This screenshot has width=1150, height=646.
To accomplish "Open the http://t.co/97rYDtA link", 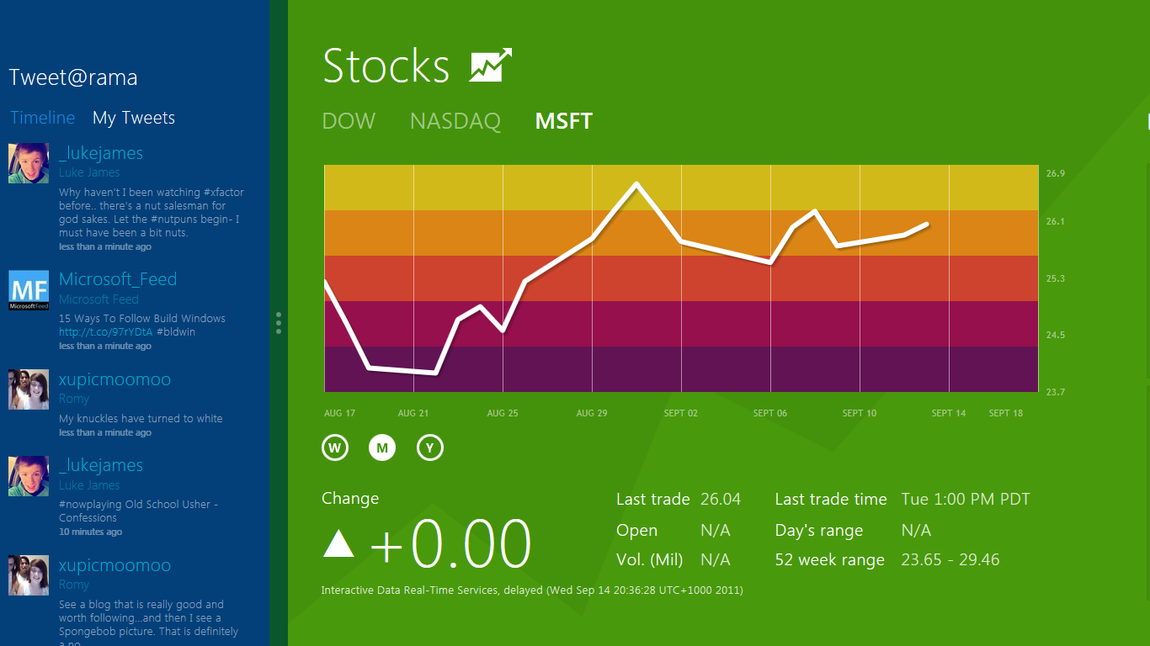I will (x=106, y=332).
